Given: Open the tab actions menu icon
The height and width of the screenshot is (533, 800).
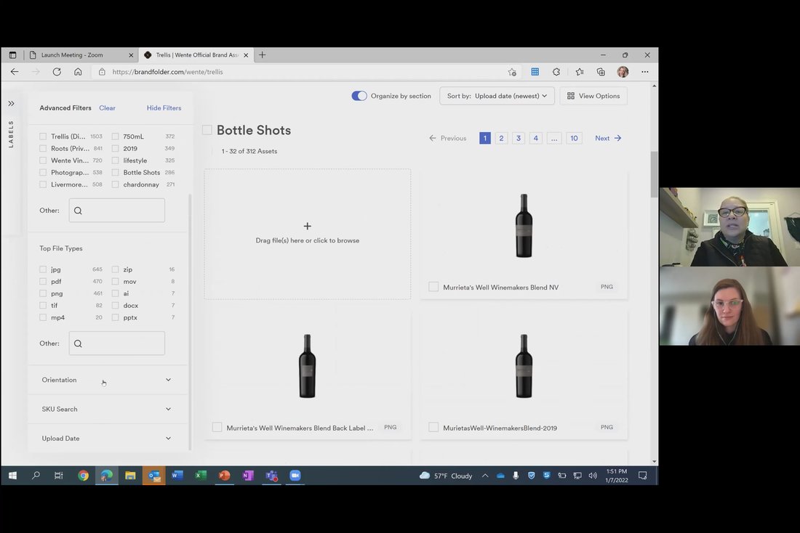Looking at the screenshot, I should (13, 55).
